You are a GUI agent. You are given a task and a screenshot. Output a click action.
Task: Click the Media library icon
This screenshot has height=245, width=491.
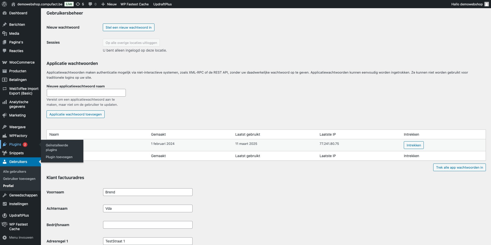coord(5,33)
